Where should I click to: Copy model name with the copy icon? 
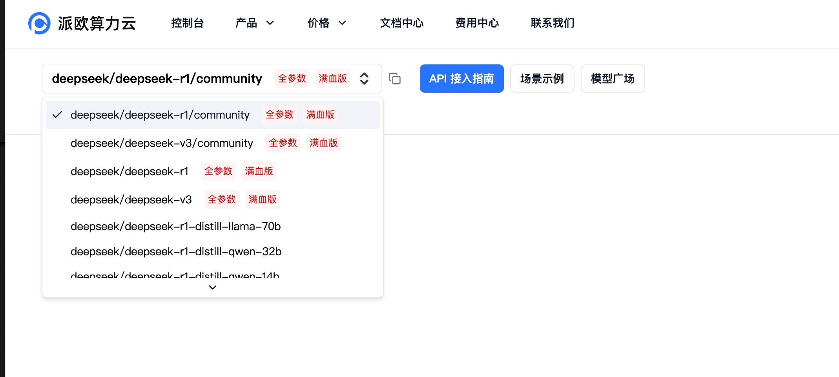pyautogui.click(x=395, y=79)
